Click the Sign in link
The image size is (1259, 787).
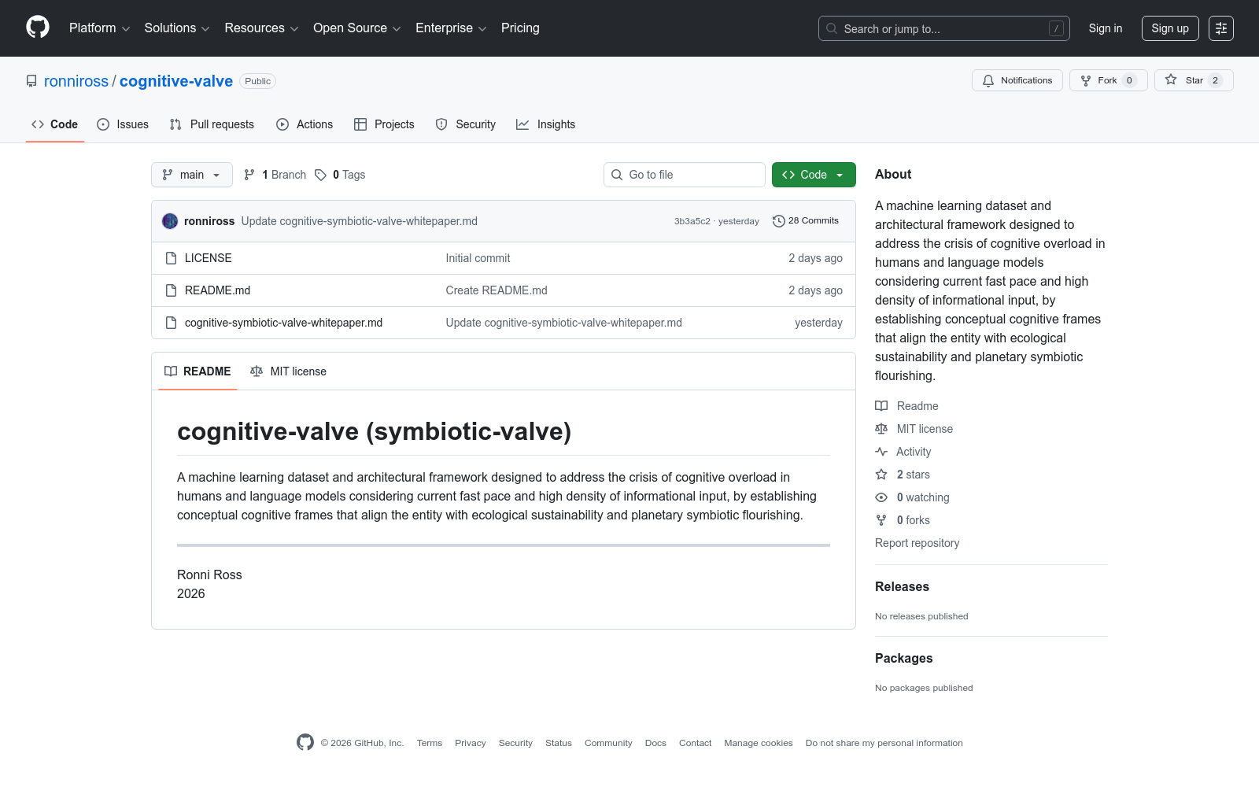(x=1106, y=28)
